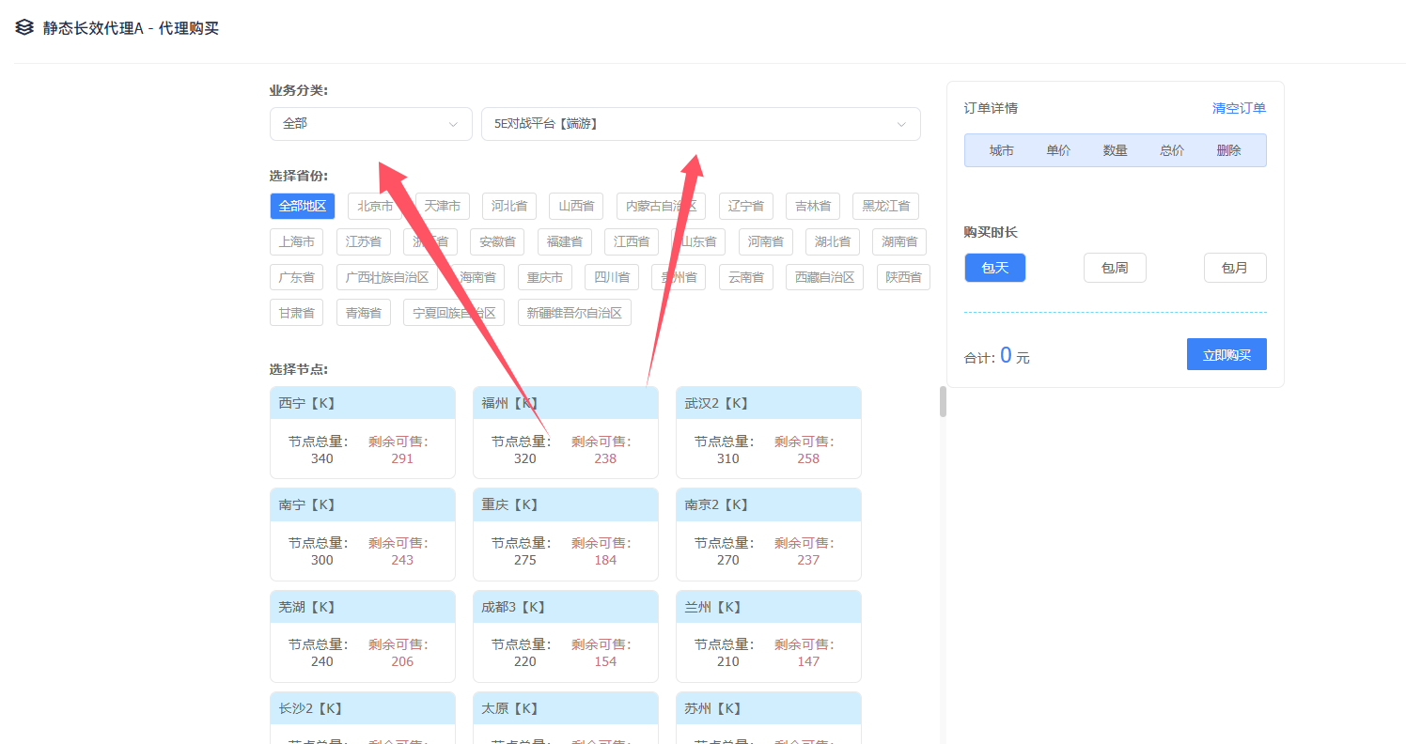Select 包天 purchase duration
The image size is (1406, 744).
pyautogui.click(x=994, y=268)
